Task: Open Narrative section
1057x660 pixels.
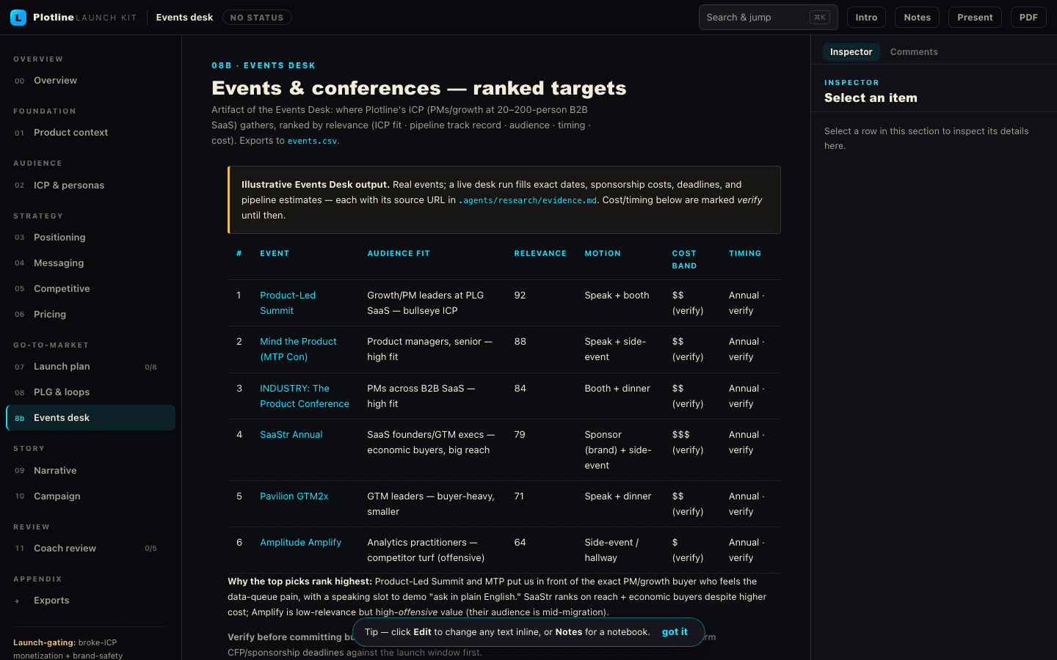Action: (x=90, y=471)
